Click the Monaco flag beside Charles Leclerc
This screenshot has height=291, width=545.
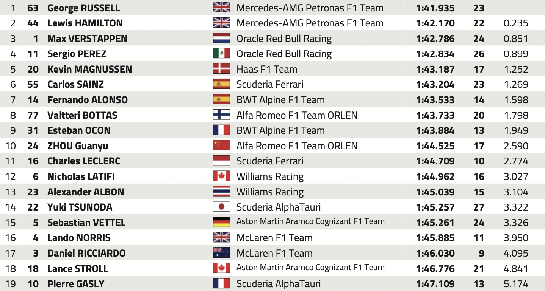tap(221, 161)
